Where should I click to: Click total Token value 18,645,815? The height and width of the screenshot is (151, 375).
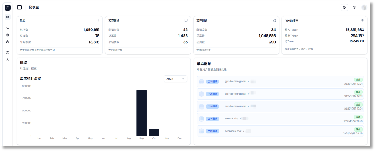click(357, 41)
